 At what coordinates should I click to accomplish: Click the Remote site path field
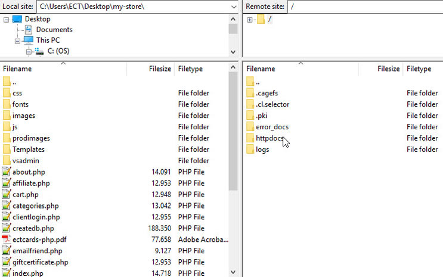[x=365, y=7]
